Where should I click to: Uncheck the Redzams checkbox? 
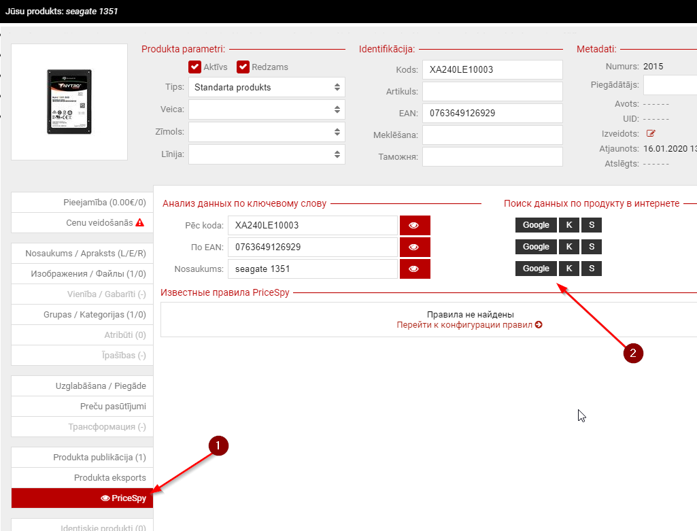coord(243,67)
